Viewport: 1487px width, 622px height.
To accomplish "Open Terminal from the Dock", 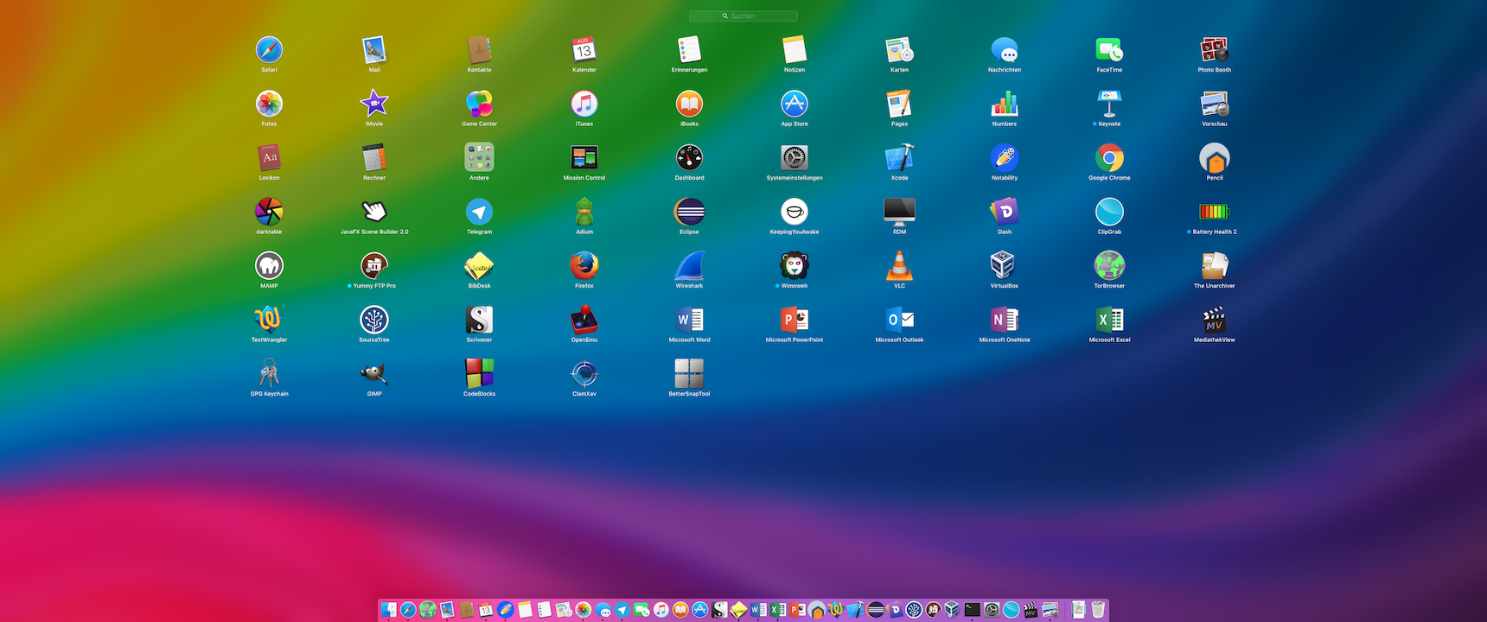I will pyautogui.click(x=972, y=610).
